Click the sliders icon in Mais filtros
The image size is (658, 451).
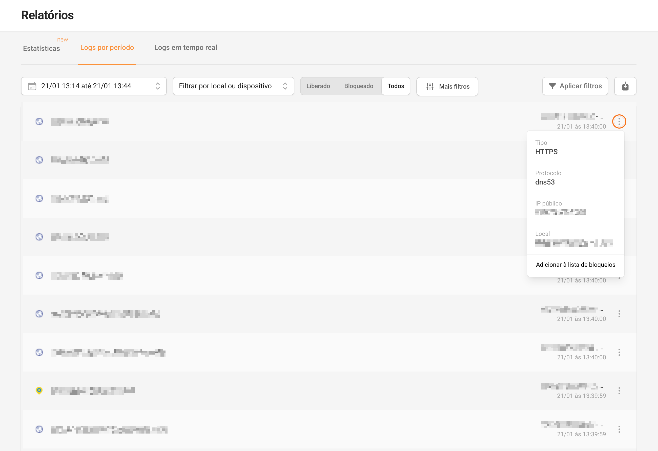430,87
